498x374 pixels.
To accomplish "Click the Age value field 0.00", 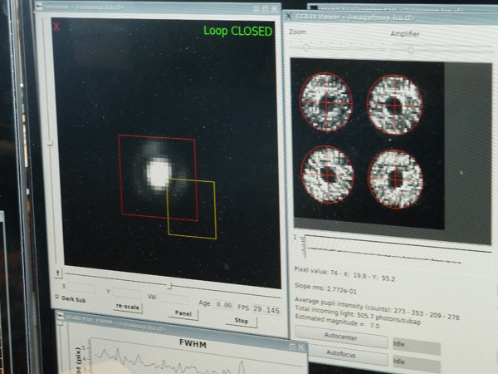I will (x=223, y=305).
